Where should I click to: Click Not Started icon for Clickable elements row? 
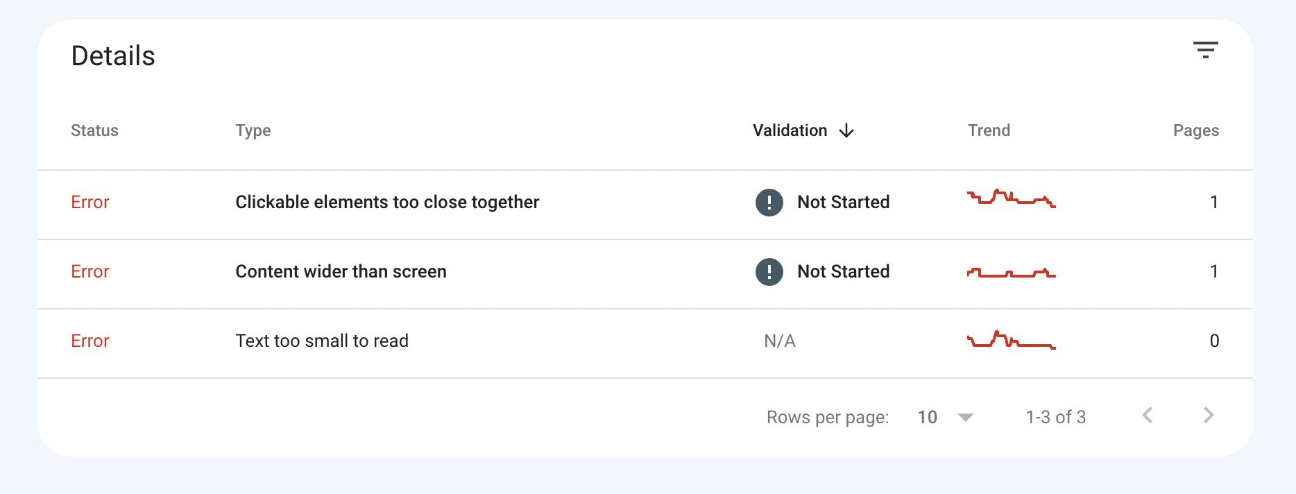pyautogui.click(x=769, y=203)
